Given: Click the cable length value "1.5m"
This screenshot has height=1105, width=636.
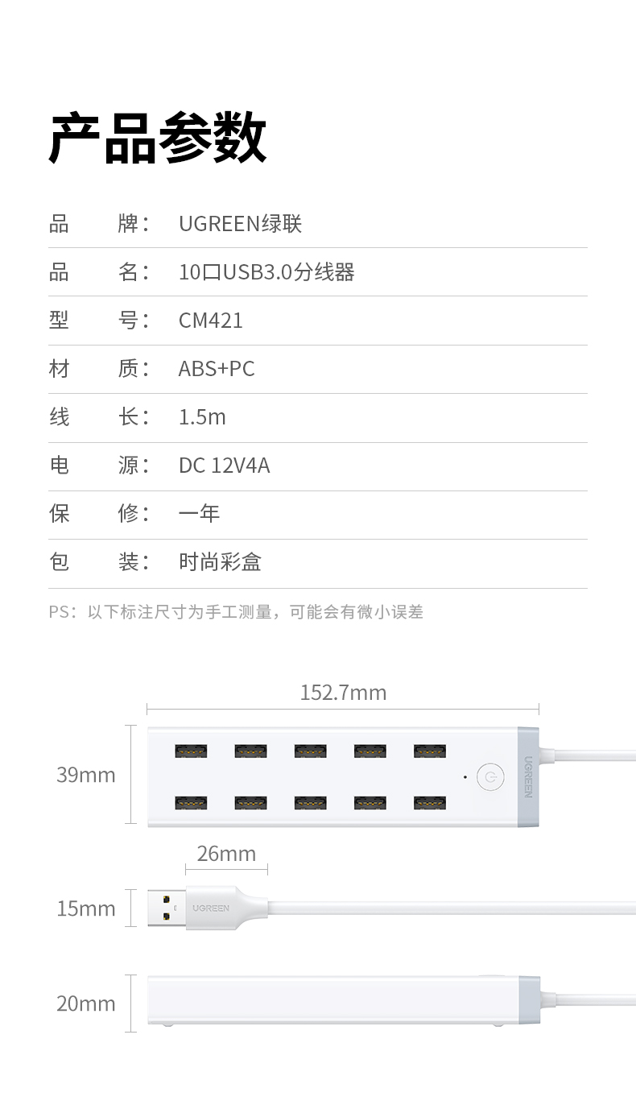Looking at the screenshot, I should pyautogui.click(x=202, y=417).
